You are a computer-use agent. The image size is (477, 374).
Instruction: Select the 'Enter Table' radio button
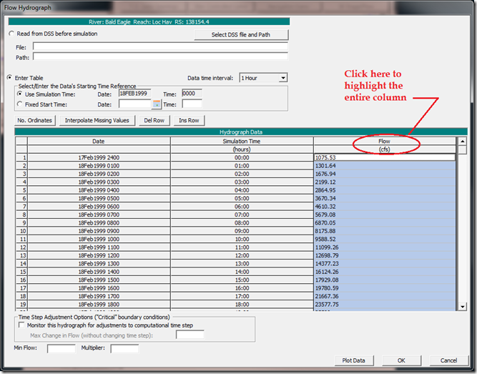click(x=11, y=77)
